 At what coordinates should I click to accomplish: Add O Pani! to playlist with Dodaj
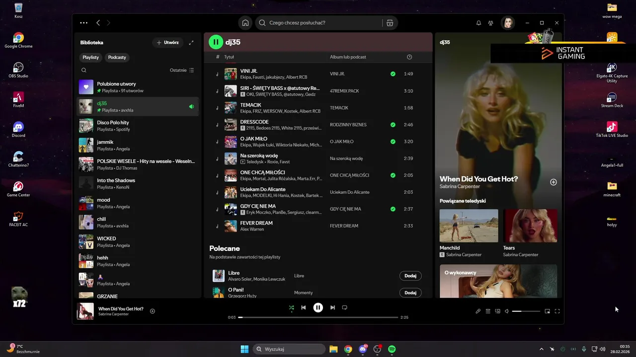tap(410, 293)
